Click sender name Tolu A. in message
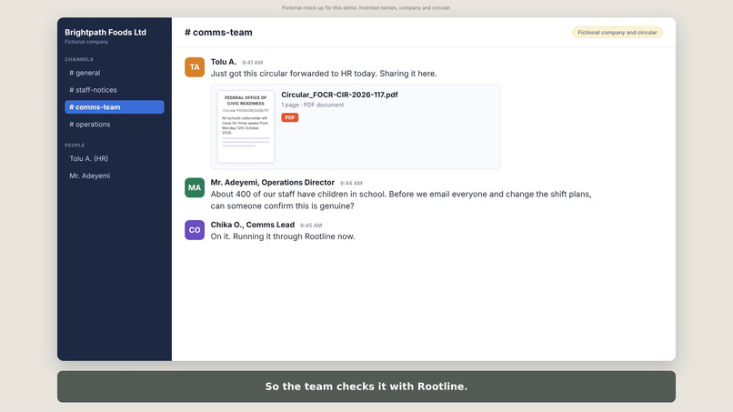The image size is (733, 412). click(x=224, y=62)
